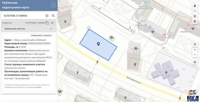This screenshot has height=102, width=200.
Task: Open the globe basemap layers icon
Action: (x=195, y=21)
